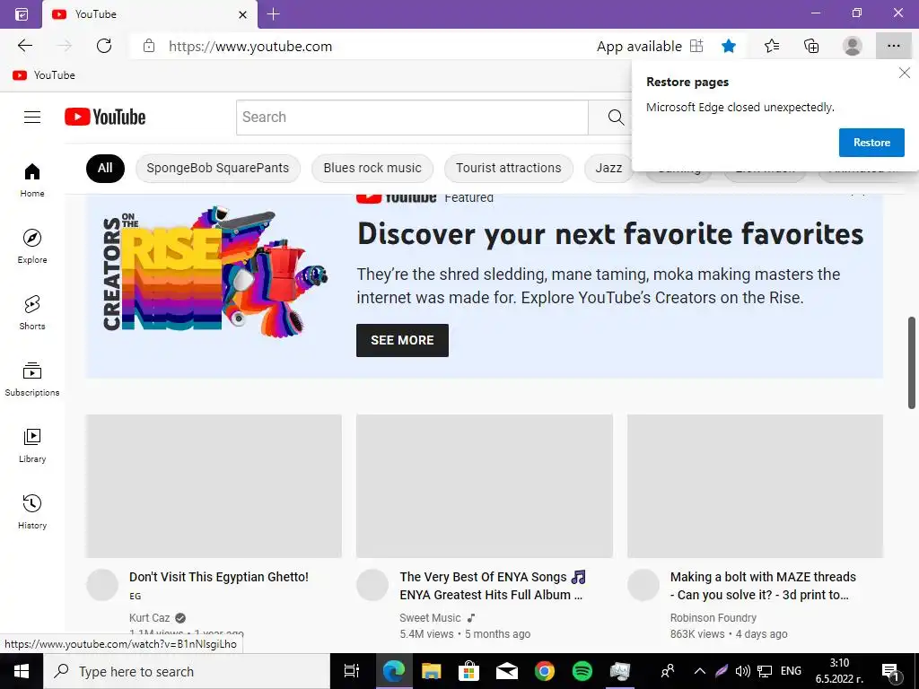Image resolution: width=919 pixels, height=689 pixels.
Task: Click the YouTube Search input field
Action: point(412,118)
